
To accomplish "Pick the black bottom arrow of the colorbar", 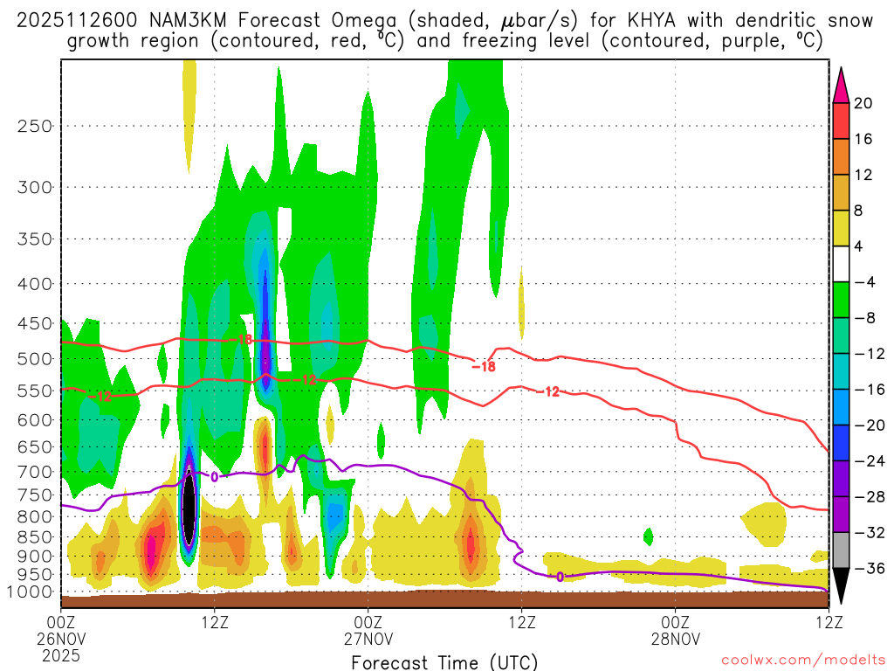I will [x=841, y=586].
